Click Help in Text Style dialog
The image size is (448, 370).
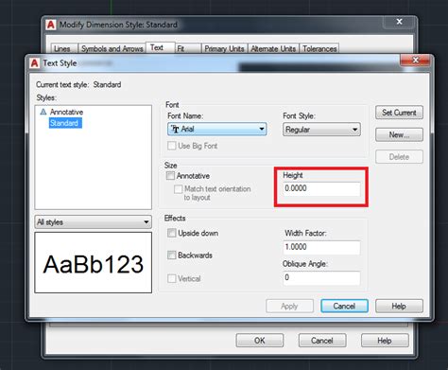point(399,307)
